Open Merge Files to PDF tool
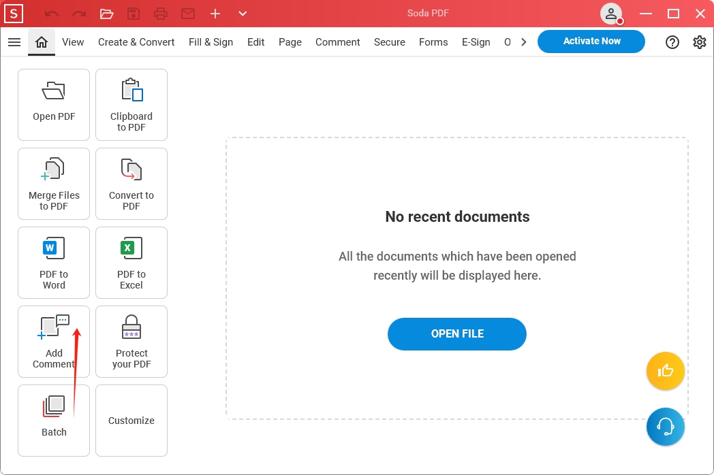Image resolution: width=714 pixels, height=475 pixels. [x=54, y=184]
